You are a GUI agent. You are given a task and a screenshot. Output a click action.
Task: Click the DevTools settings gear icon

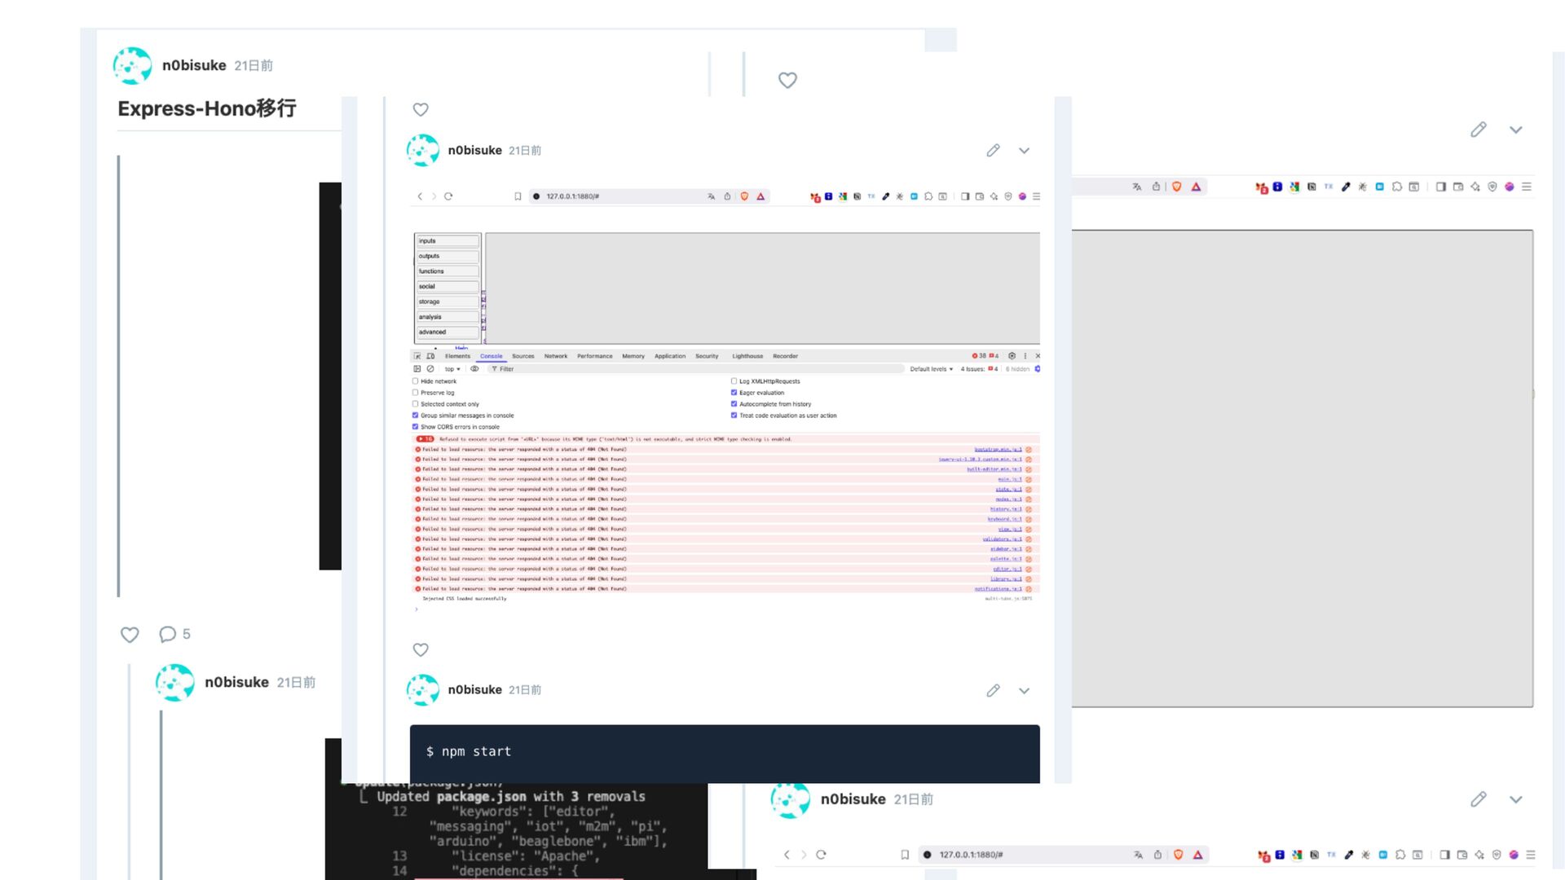(1012, 356)
